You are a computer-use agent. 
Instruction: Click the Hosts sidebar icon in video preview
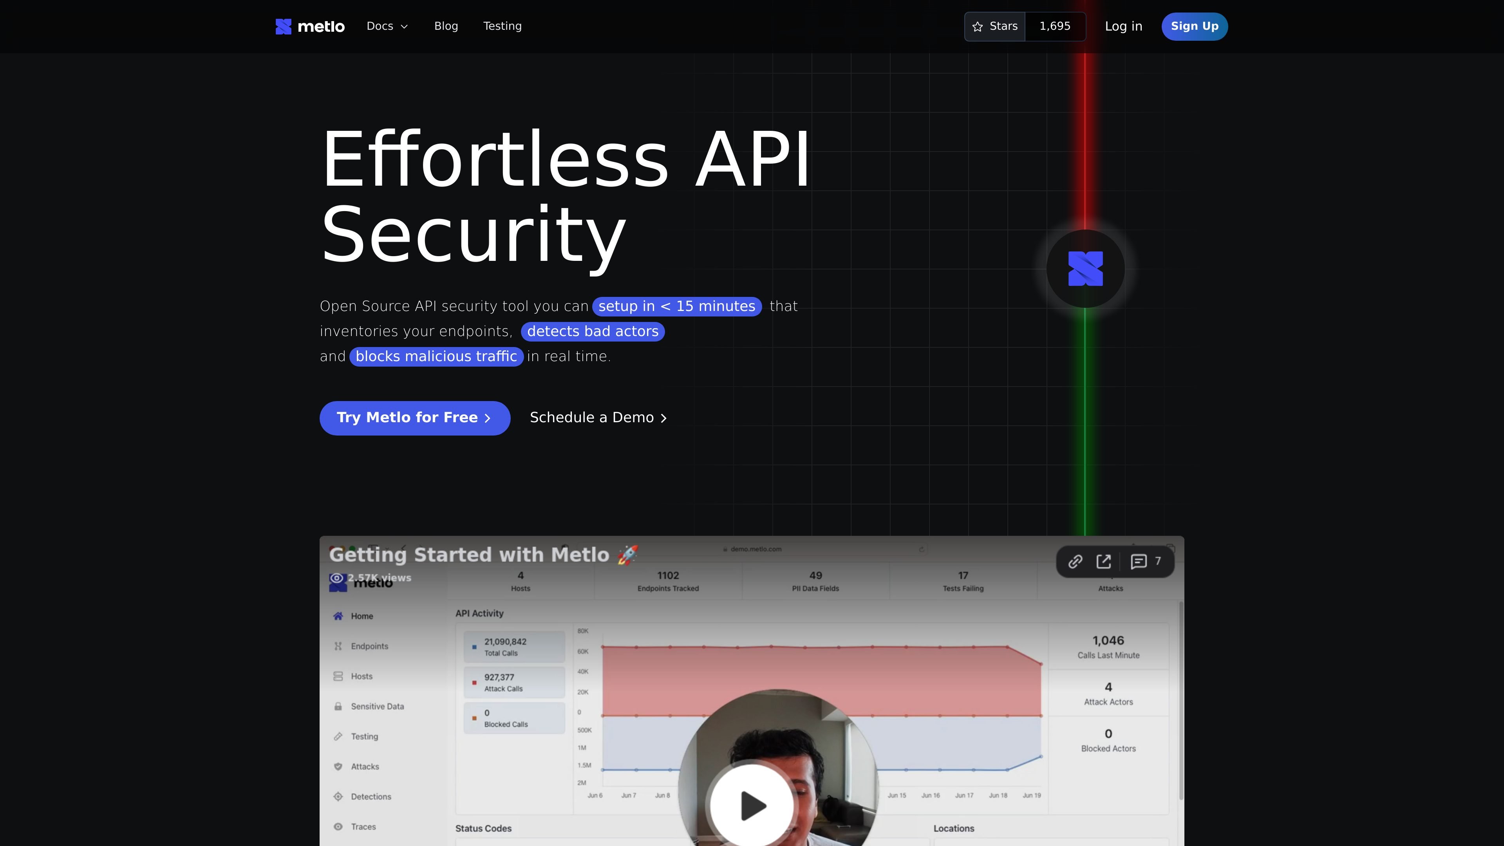[338, 677]
